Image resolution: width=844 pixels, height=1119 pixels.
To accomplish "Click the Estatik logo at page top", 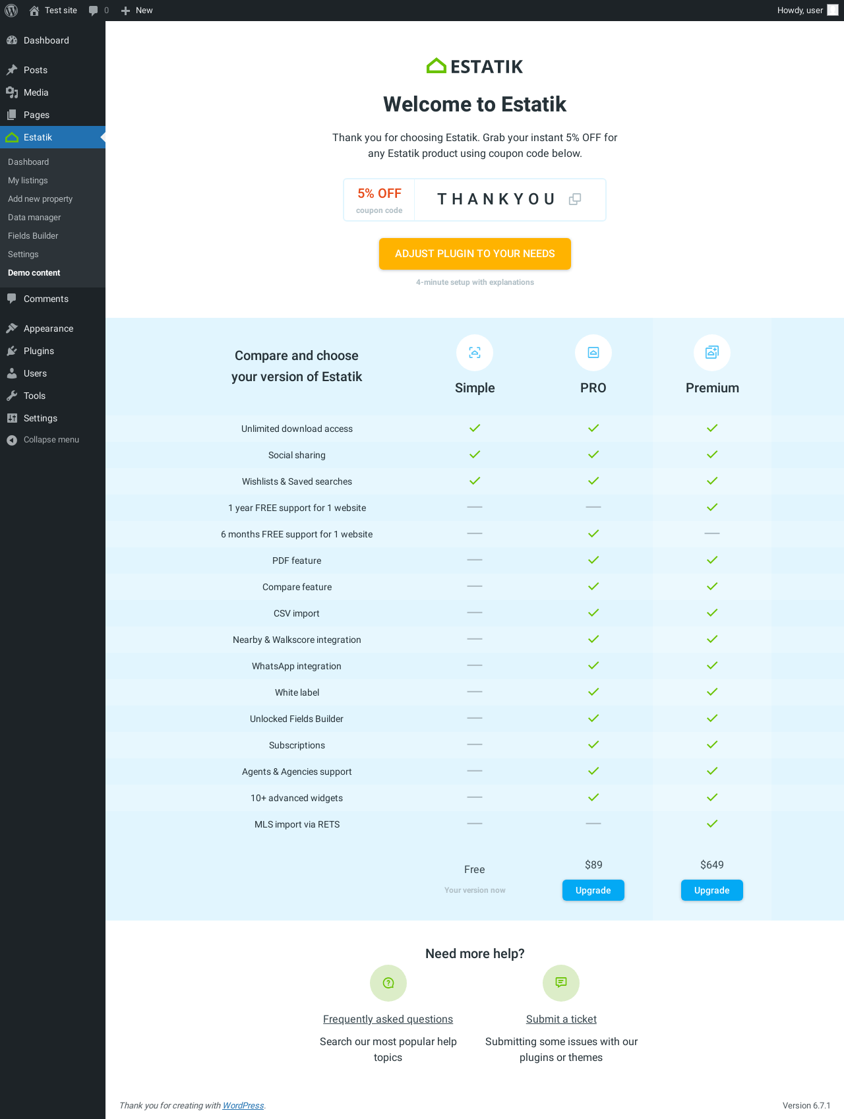I will pyautogui.click(x=475, y=66).
